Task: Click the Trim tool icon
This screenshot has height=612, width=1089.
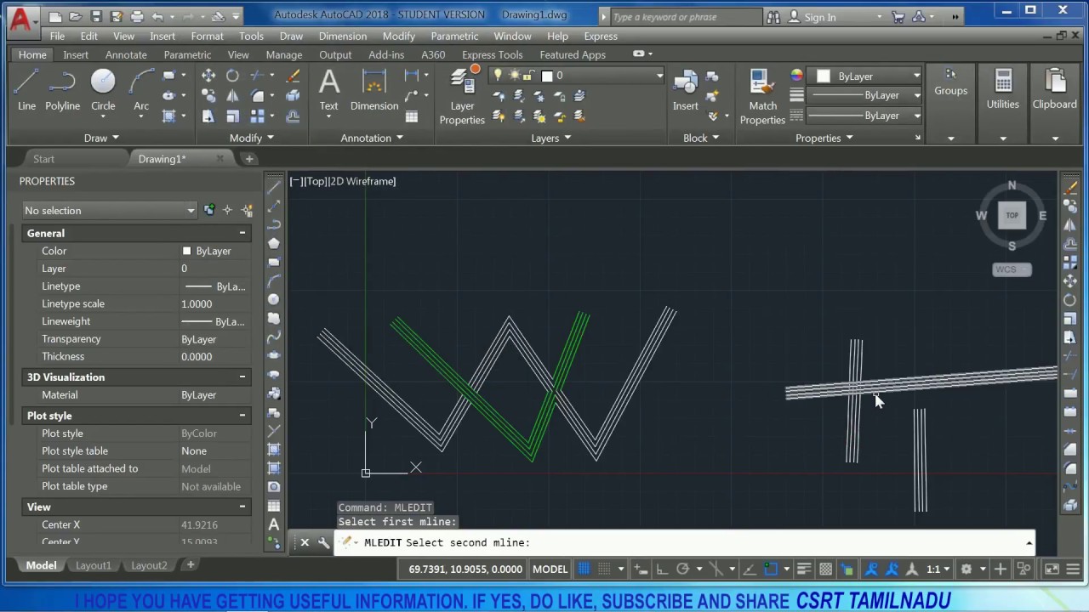Action: (x=258, y=76)
